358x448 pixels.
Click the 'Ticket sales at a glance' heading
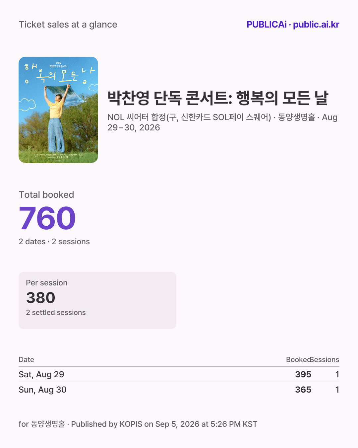68,25
